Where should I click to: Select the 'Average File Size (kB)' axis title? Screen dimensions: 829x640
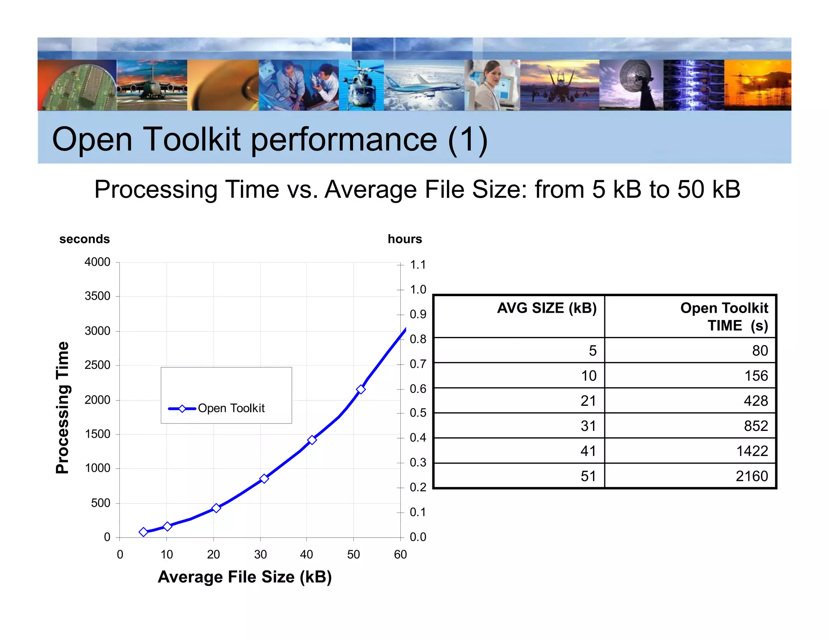click(245, 577)
